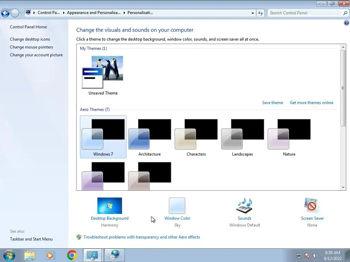Click inside the Search Control Panel field
The height and width of the screenshot is (262, 350).
point(305,13)
